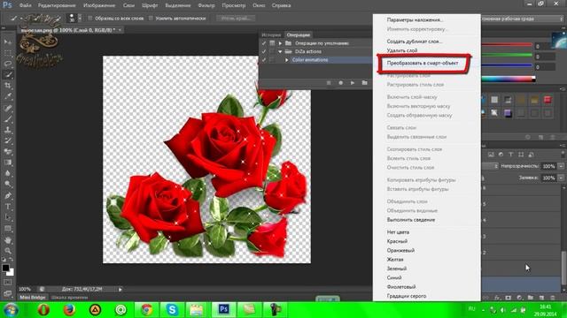
Task: Choose 'Выполнить сведение' in context menu
Action: (411, 220)
